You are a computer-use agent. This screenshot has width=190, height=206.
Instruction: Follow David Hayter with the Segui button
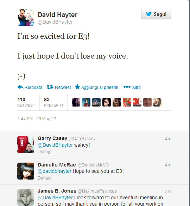156,14
